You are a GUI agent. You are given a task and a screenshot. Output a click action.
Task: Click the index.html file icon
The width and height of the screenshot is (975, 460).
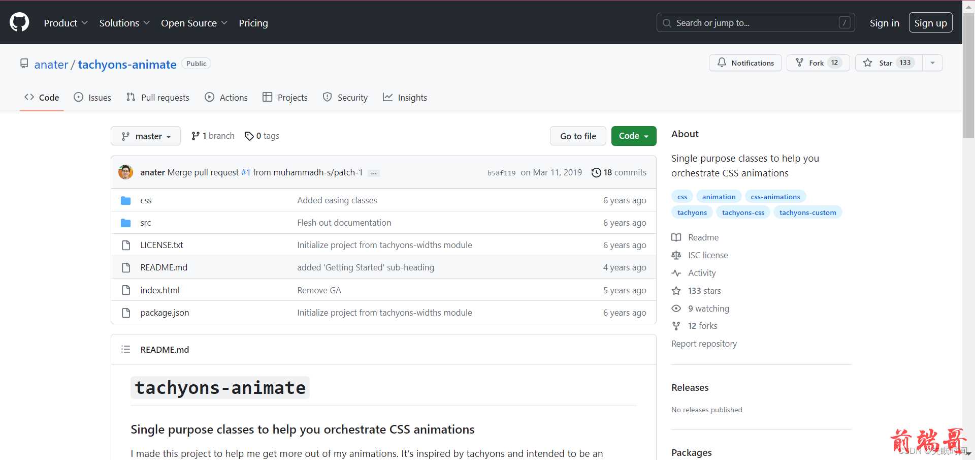pos(126,290)
